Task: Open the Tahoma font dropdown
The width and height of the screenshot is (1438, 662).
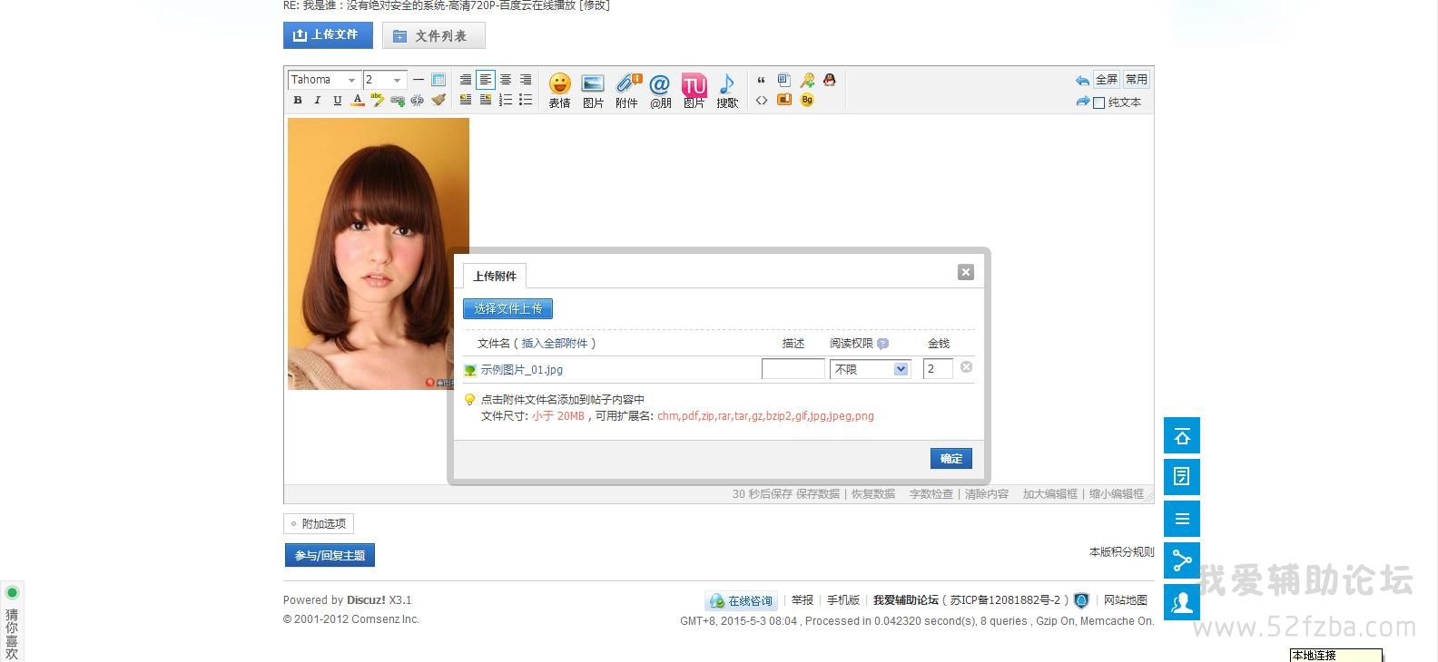Action: (x=324, y=80)
